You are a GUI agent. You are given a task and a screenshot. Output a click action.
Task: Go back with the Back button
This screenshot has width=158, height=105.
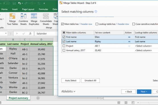[128, 92]
